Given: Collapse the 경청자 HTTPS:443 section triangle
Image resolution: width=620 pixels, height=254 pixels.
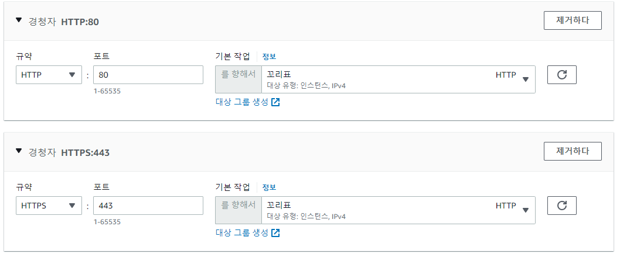Looking at the screenshot, I should click(x=19, y=151).
